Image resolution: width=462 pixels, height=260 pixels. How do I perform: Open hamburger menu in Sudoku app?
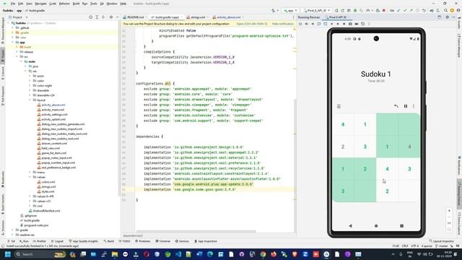point(339,106)
